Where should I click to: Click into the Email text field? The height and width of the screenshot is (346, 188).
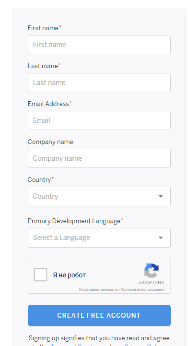pyautogui.click(x=99, y=120)
